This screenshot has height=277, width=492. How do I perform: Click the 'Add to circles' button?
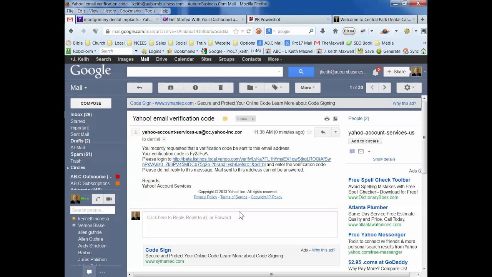pyautogui.click(x=364, y=141)
